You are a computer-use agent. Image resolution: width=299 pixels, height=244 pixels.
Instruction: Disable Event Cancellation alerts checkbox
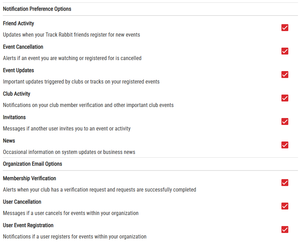click(285, 51)
